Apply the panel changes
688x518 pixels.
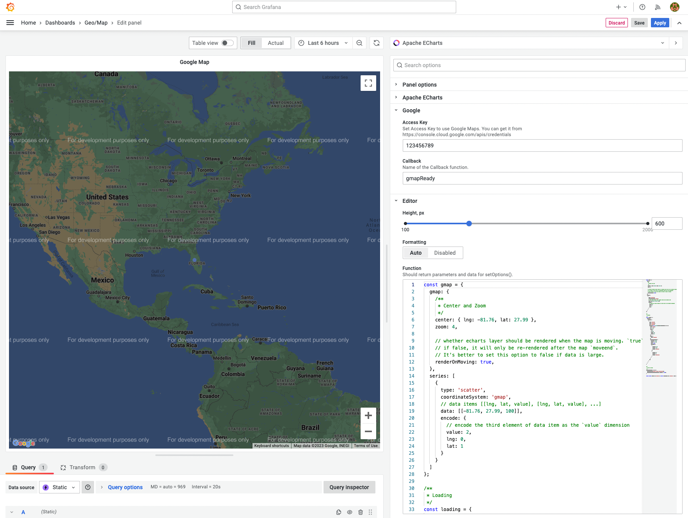click(x=660, y=23)
